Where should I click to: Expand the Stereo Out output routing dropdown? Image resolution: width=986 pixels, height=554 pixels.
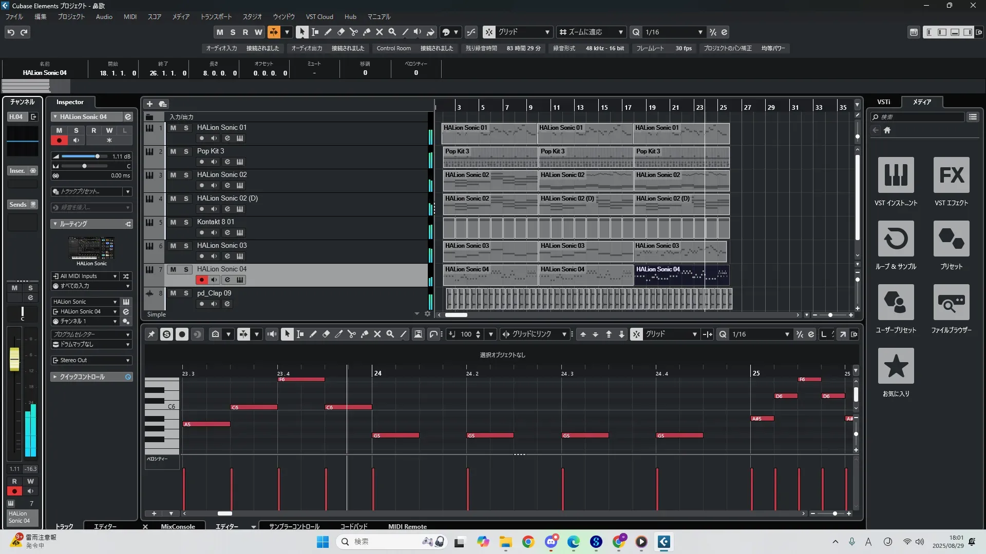[x=128, y=360]
